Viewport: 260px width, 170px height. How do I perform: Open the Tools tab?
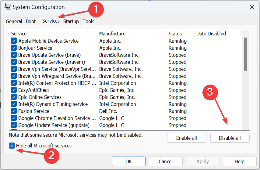pos(88,21)
